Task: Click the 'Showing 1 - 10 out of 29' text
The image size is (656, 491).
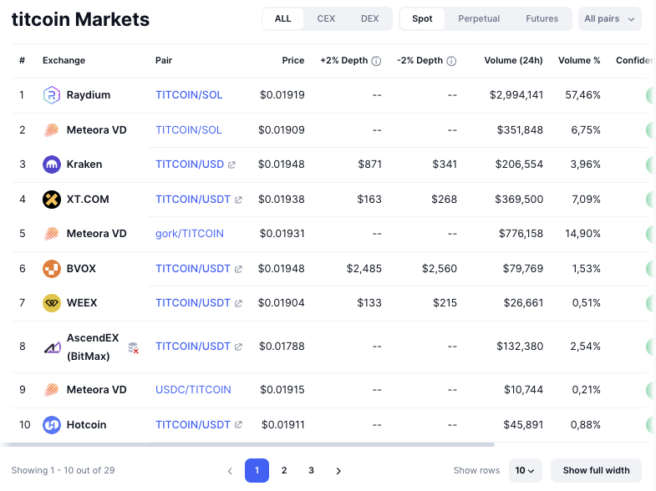Action: coord(63,470)
